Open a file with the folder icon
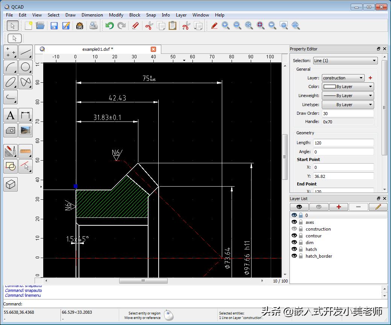This screenshot has height=325, width=391. click(40, 26)
